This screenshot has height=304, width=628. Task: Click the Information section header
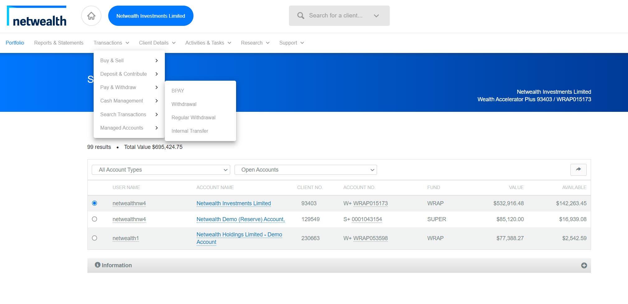339,265
